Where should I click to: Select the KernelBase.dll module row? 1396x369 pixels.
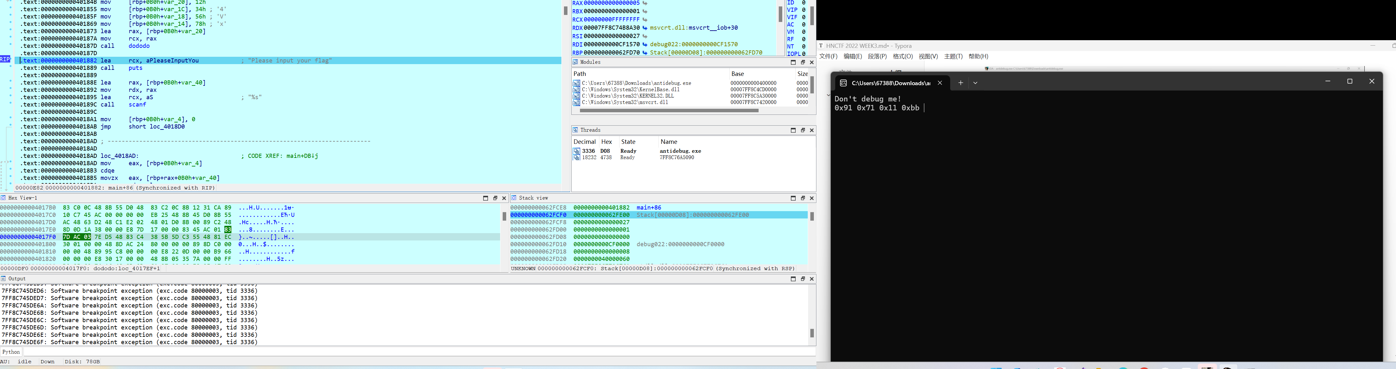coord(691,89)
